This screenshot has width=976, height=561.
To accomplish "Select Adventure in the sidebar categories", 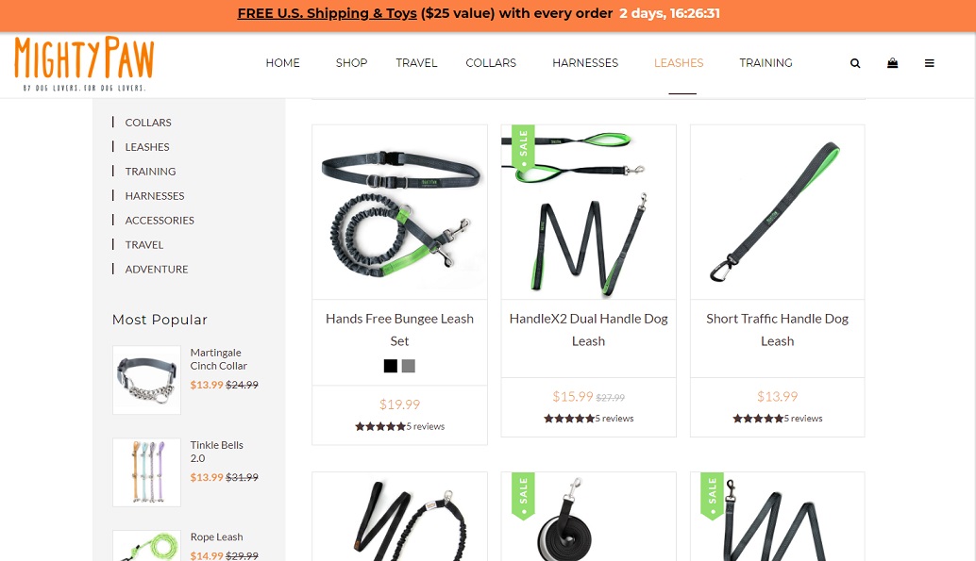I will pyautogui.click(x=157, y=270).
